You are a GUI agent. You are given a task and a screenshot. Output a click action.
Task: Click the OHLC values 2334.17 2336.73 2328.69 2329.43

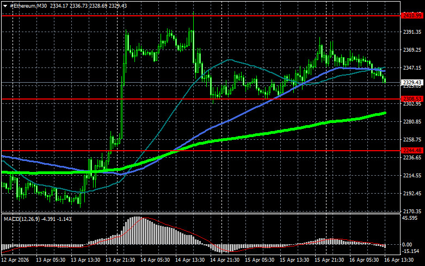click(88, 5)
